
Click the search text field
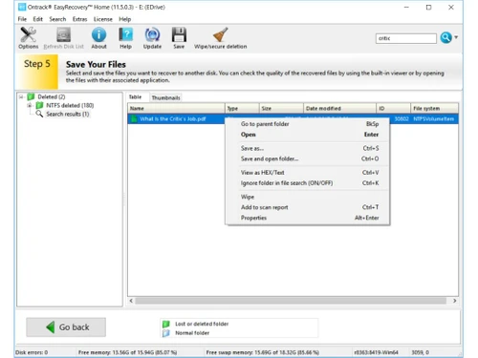coord(405,38)
